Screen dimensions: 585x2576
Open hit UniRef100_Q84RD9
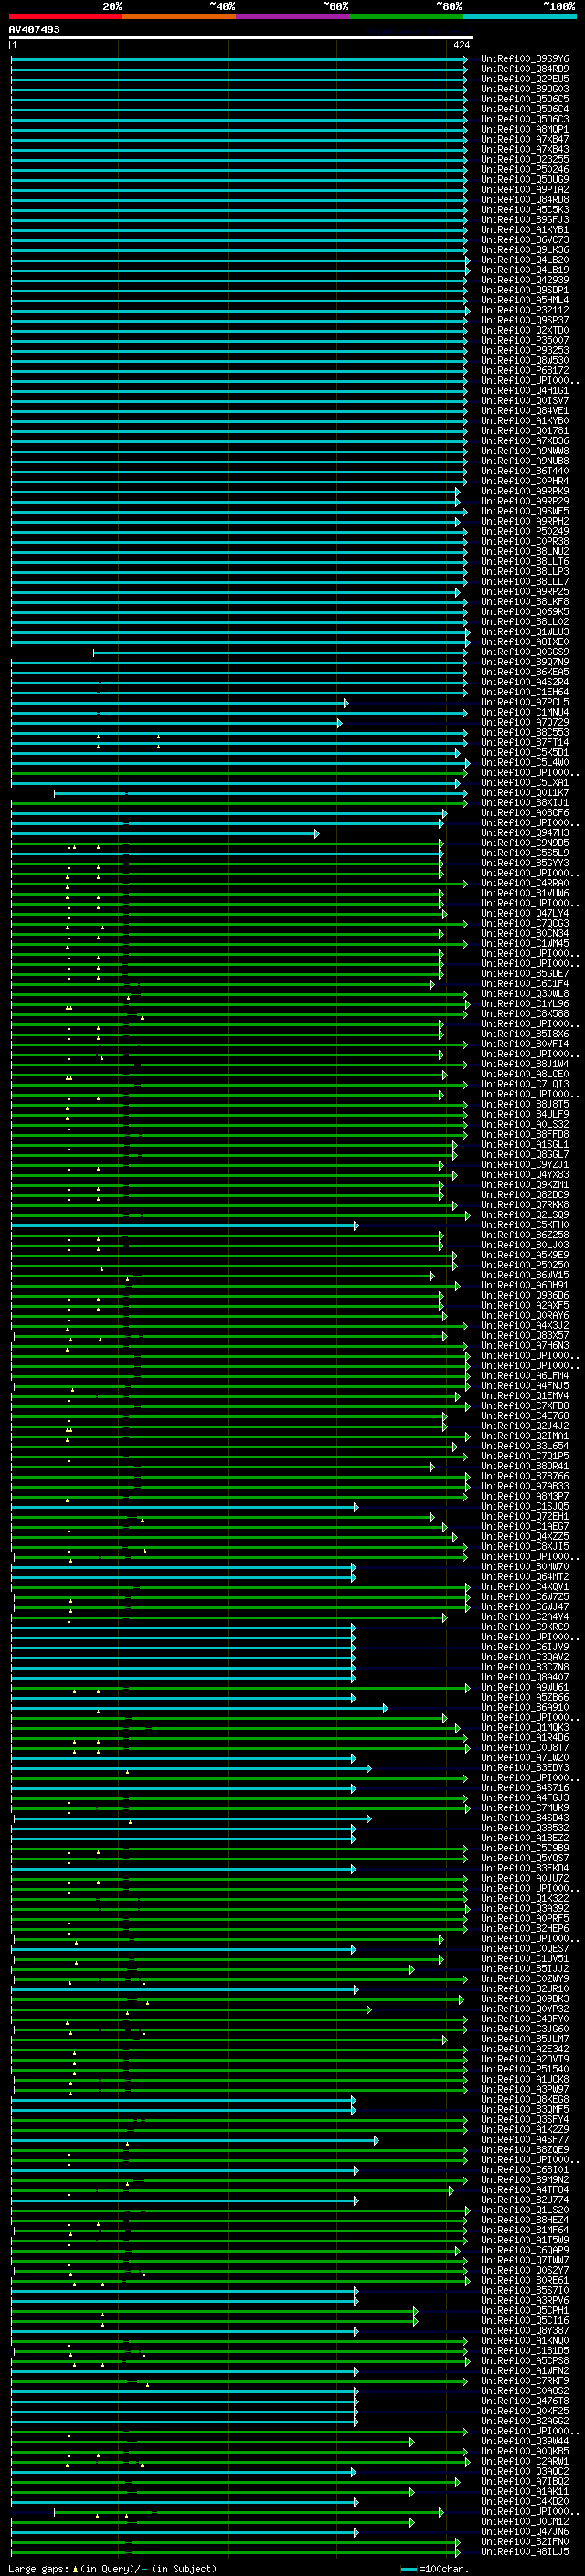tap(524, 69)
